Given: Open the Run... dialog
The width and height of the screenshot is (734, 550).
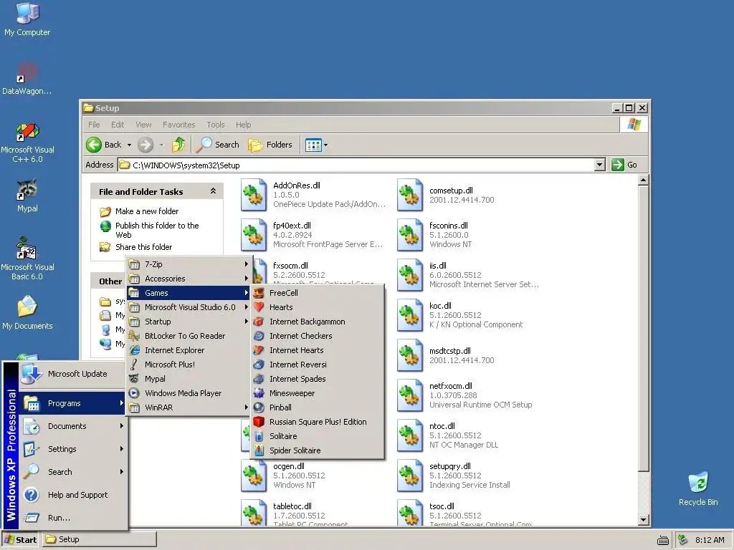Looking at the screenshot, I should tap(72, 518).
